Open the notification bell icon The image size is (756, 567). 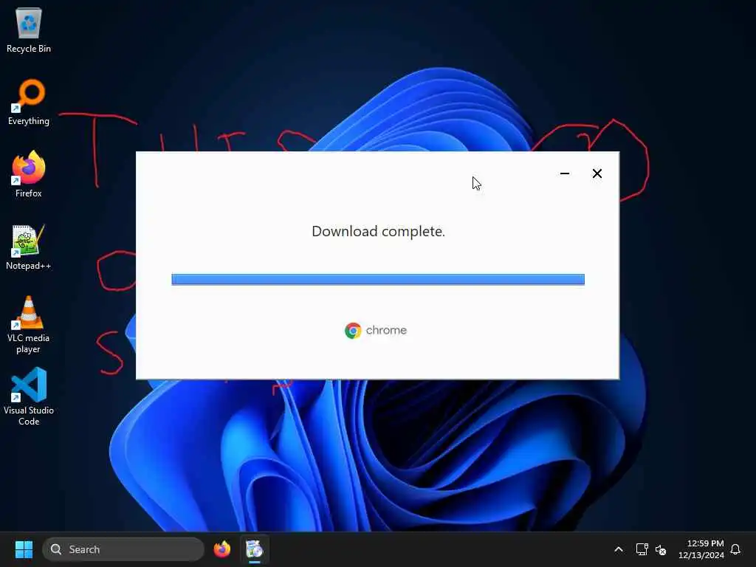point(735,549)
